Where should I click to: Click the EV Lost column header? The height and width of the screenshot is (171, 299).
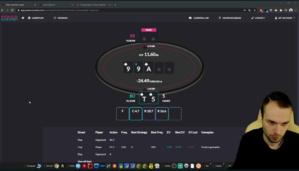[x=193, y=132]
